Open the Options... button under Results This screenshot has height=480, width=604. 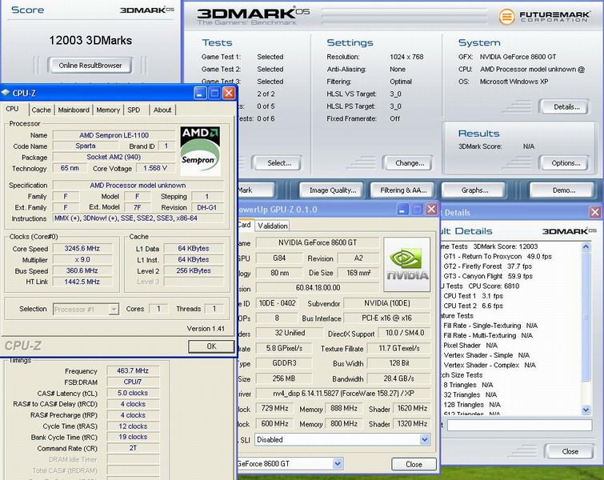point(566,163)
